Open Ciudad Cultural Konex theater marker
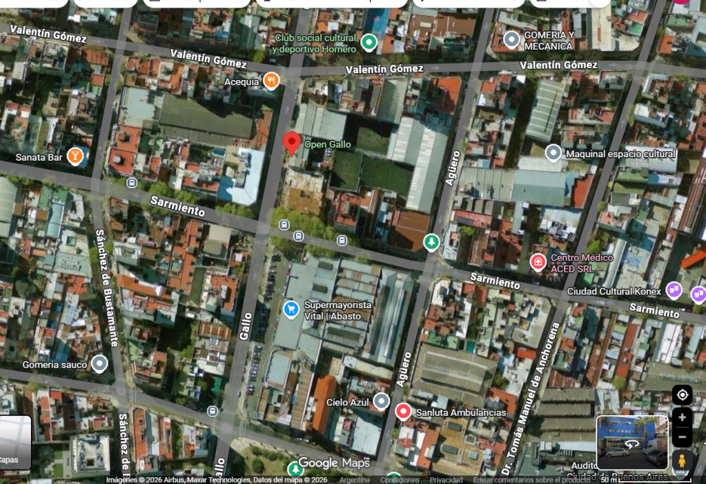The image size is (706, 484). 673,290
